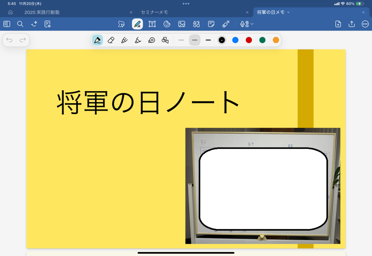
Task: Switch to the 2025 実践行動塾 tab
Action: tap(42, 12)
